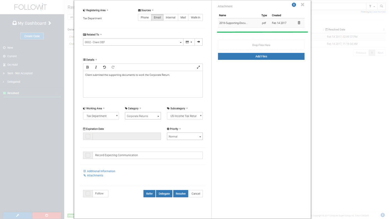This screenshot has width=389, height=219.
Task: Click the Resolve button
Action: (x=180, y=194)
